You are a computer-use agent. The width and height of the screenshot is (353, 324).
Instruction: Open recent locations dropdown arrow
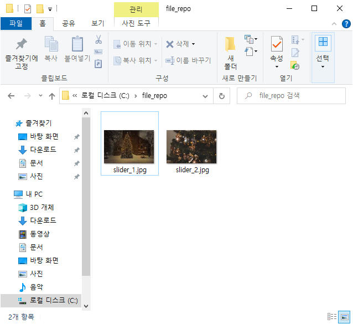40,95
